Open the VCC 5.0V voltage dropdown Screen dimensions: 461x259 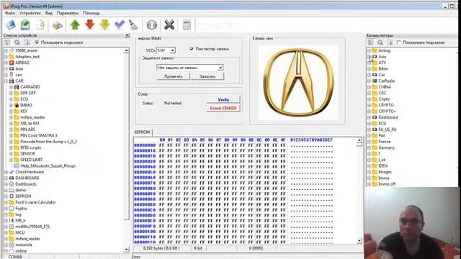point(166,50)
